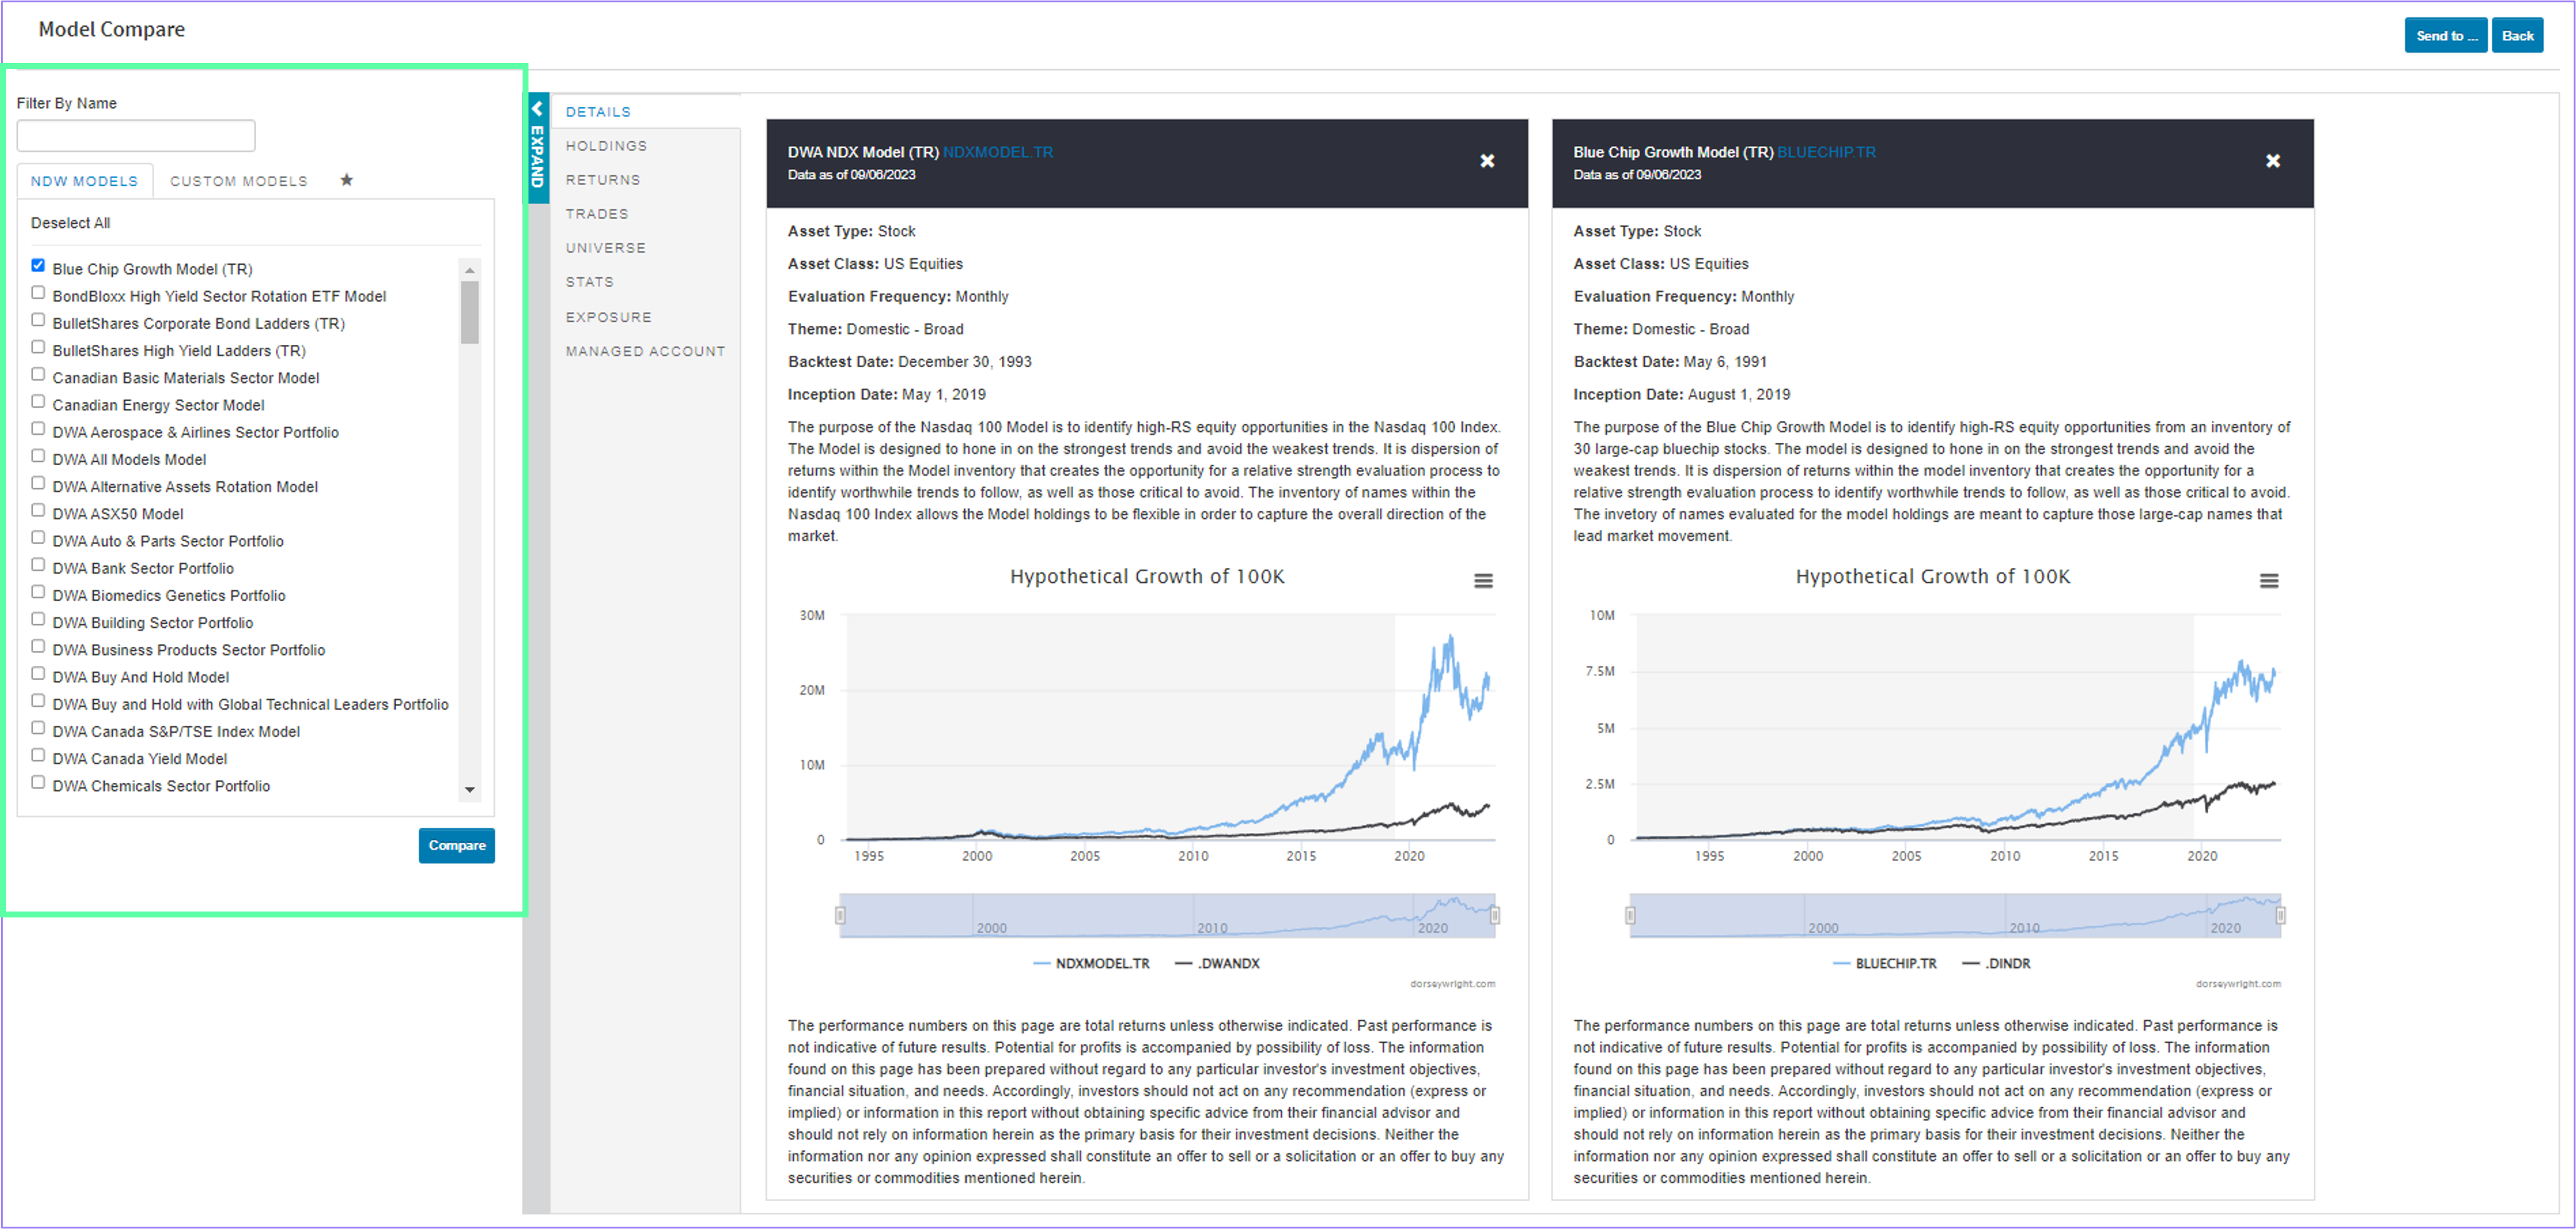Click Deselect All
This screenshot has width=2576, height=1229.
(70, 223)
